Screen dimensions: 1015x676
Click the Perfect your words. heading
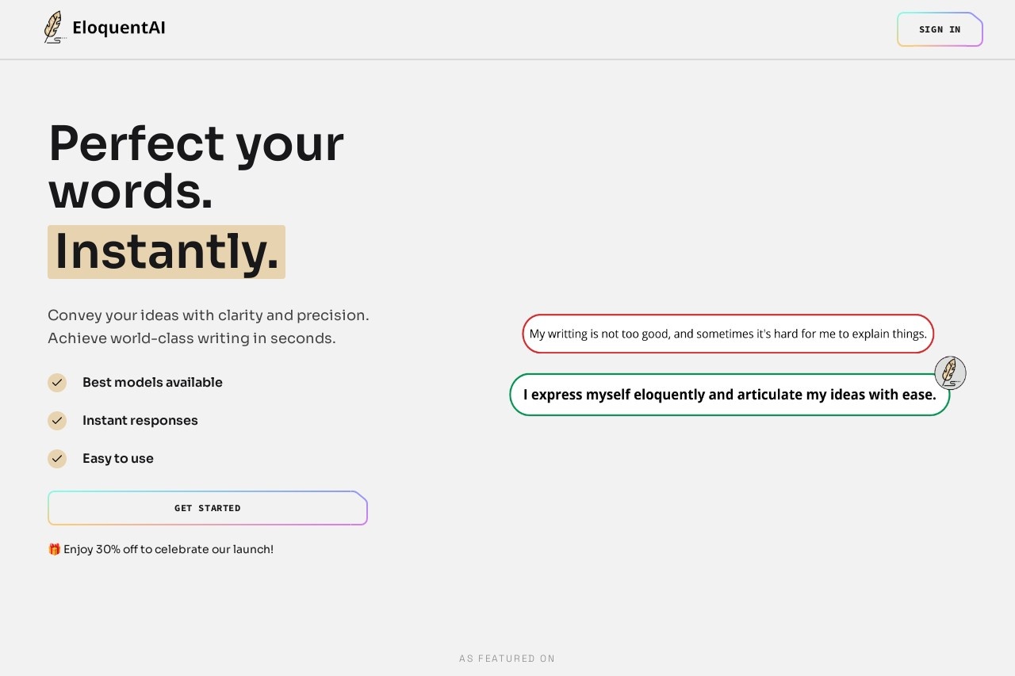click(x=196, y=167)
